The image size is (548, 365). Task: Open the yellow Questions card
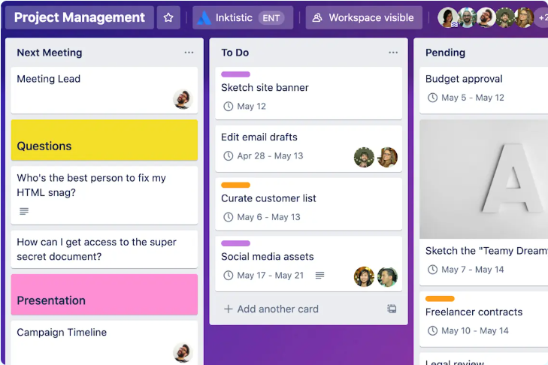pos(104,140)
